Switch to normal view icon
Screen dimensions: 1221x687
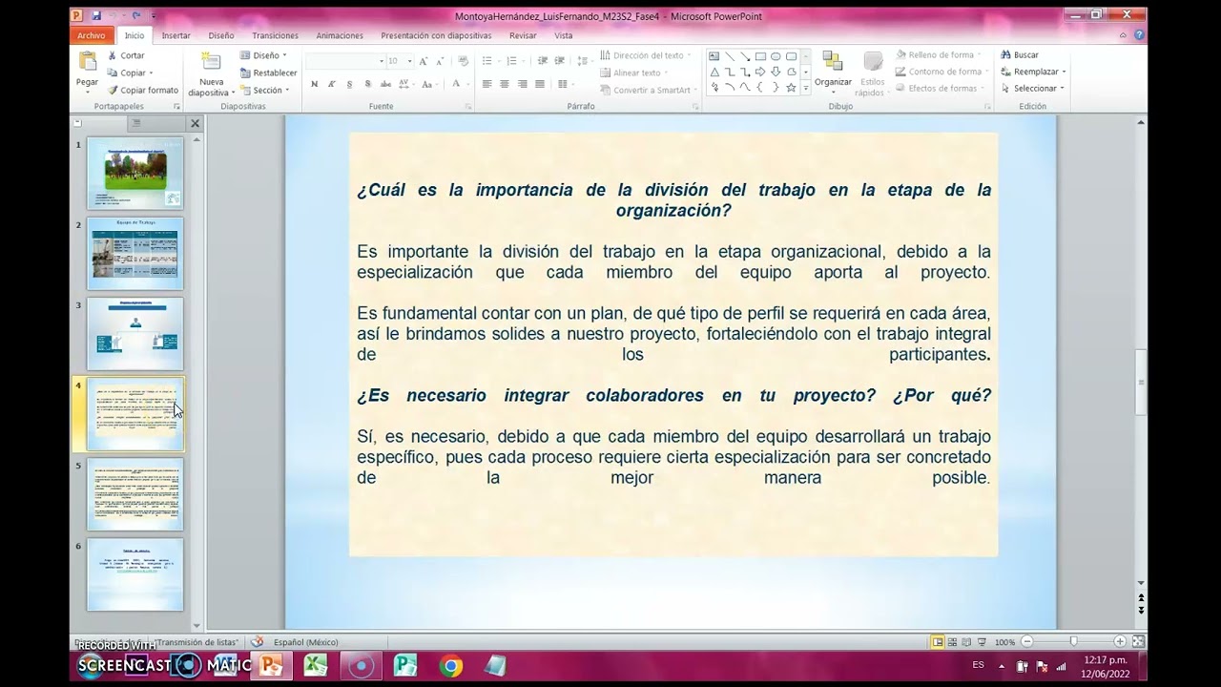(x=938, y=642)
